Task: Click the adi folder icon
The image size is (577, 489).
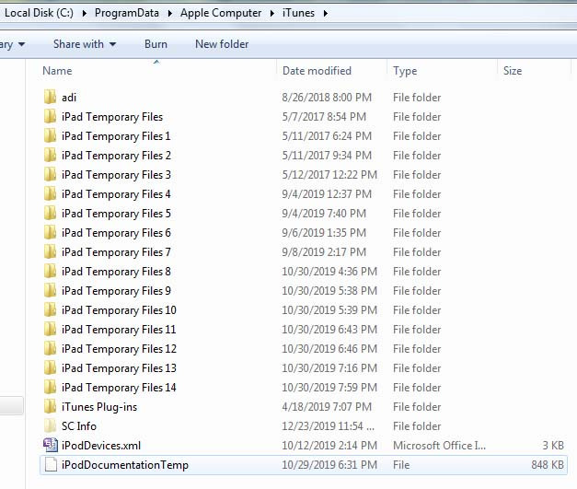Action: [x=50, y=98]
